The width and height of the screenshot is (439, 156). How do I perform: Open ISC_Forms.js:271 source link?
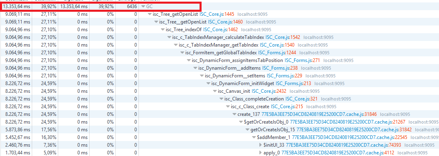[x=303, y=60]
